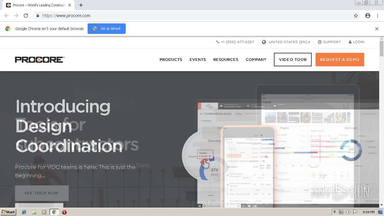Go back with the browser back arrow
The width and height of the screenshot is (384, 216).
[x=7, y=16]
